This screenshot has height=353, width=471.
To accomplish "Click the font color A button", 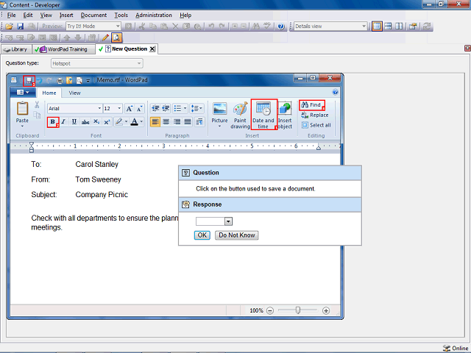I will [x=134, y=122].
